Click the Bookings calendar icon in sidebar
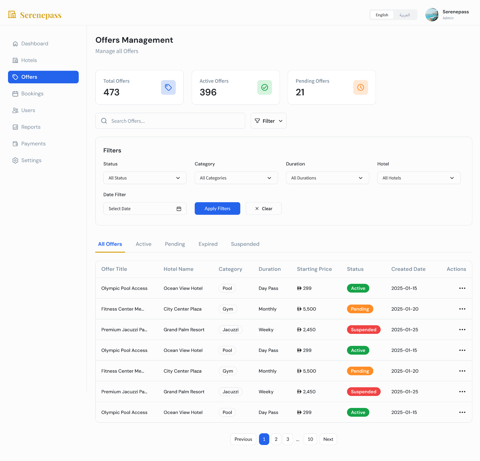This screenshot has width=480, height=461. 15,94
